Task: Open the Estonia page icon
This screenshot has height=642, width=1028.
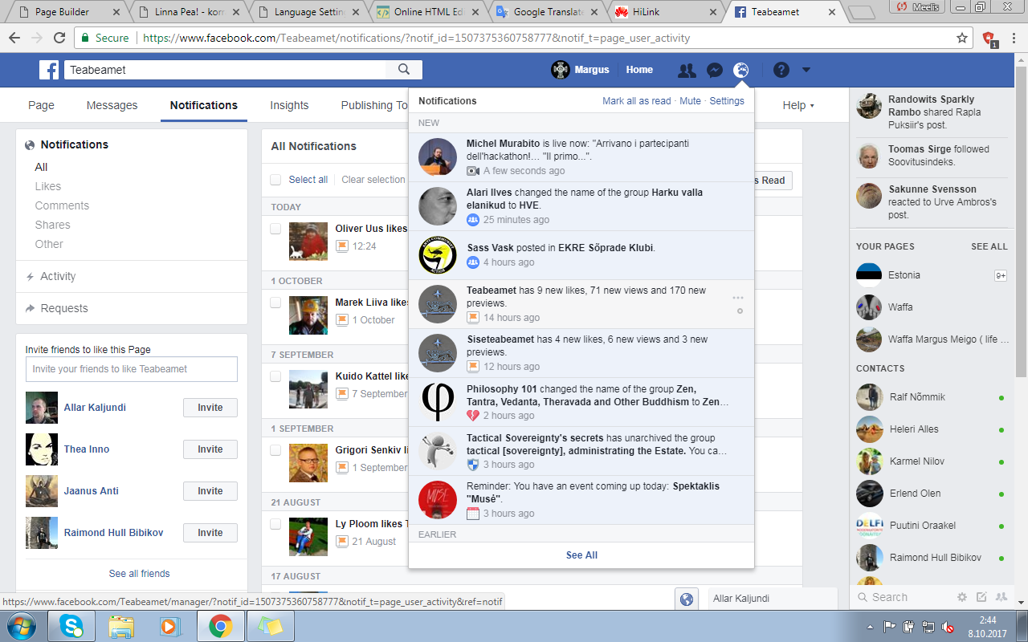Action: pyautogui.click(x=869, y=275)
